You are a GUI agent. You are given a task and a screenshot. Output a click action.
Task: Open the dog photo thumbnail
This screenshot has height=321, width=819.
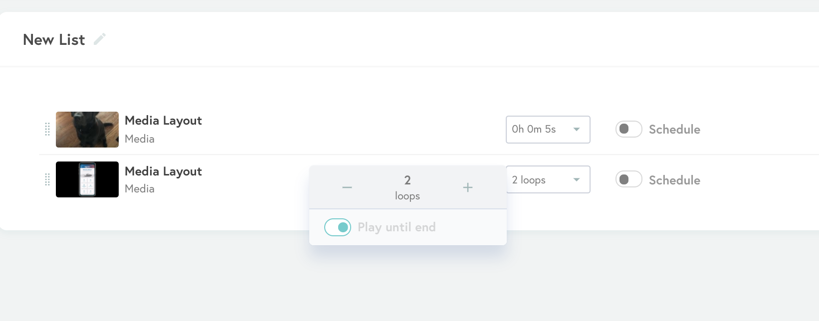pos(87,130)
